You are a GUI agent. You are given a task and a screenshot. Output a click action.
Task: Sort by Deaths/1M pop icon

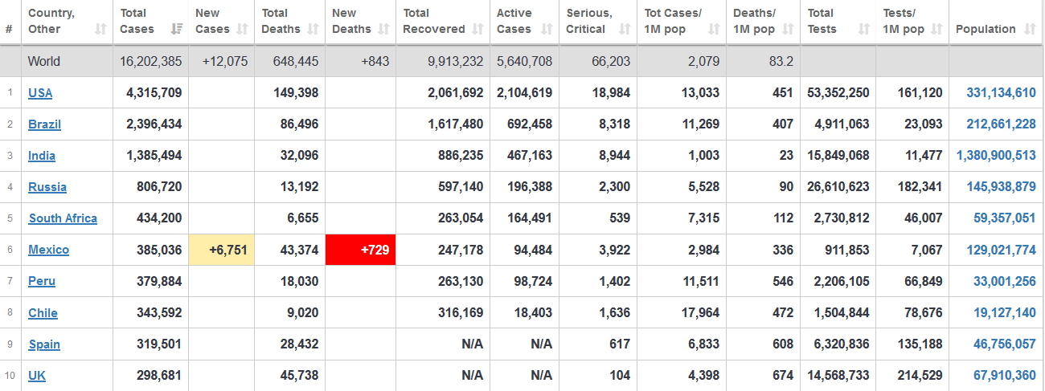[x=788, y=29]
